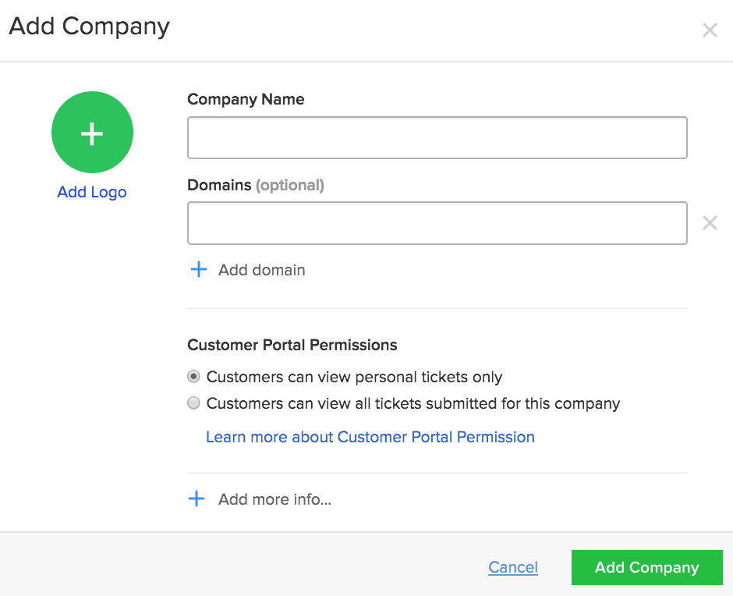Viewport: 733px width, 596px height.
Task: Click the blue plus icon beside Add domain
Action: pyautogui.click(x=199, y=269)
